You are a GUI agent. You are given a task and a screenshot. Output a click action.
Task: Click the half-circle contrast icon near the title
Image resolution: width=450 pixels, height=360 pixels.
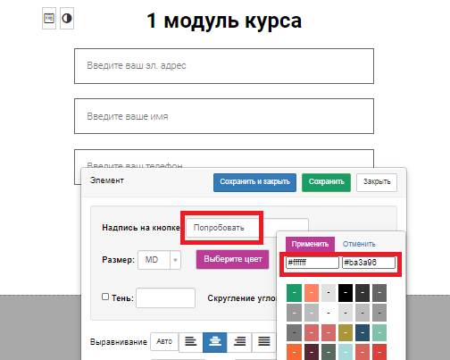(67, 19)
